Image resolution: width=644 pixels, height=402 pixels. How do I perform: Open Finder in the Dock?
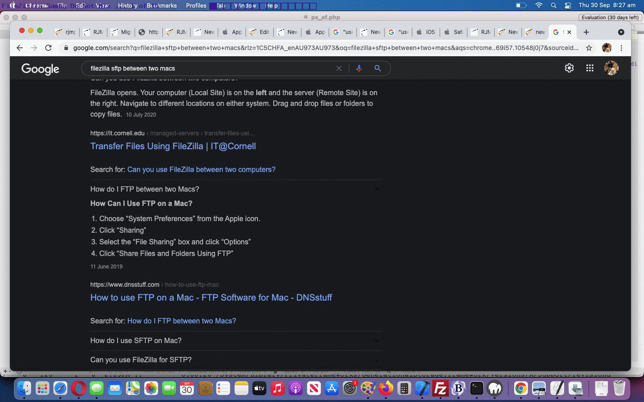tap(24, 388)
